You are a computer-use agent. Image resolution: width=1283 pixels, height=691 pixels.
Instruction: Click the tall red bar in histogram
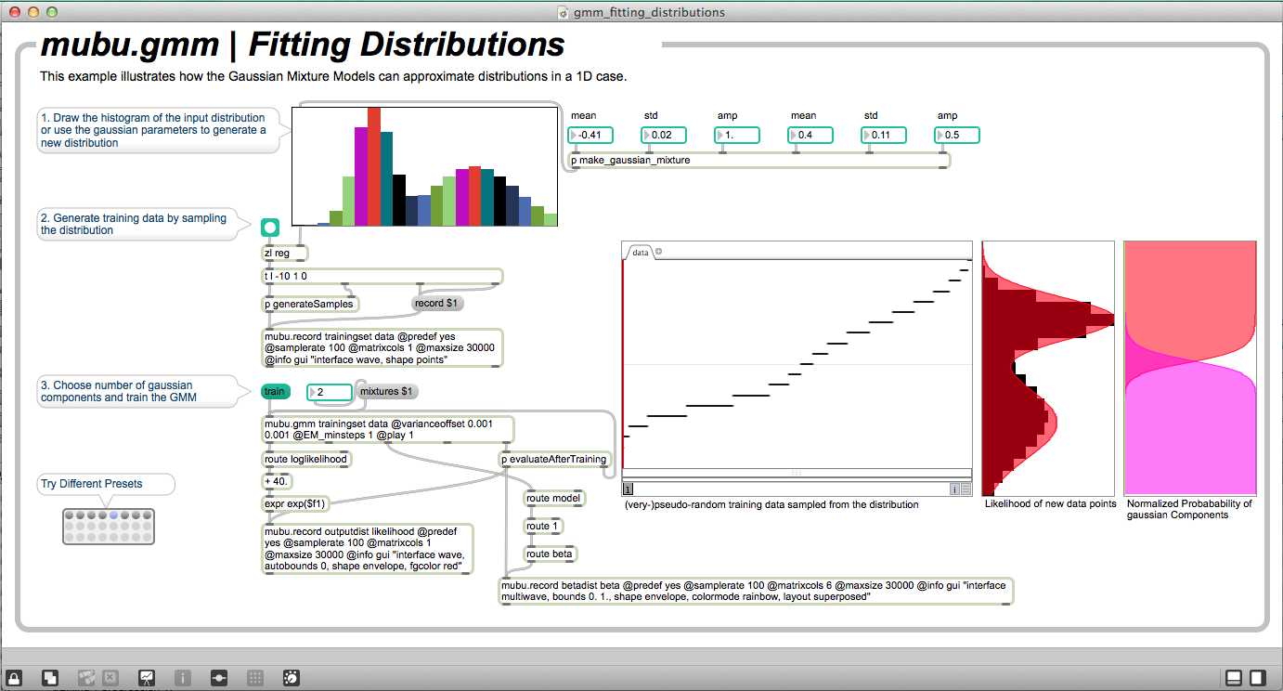pos(374,166)
